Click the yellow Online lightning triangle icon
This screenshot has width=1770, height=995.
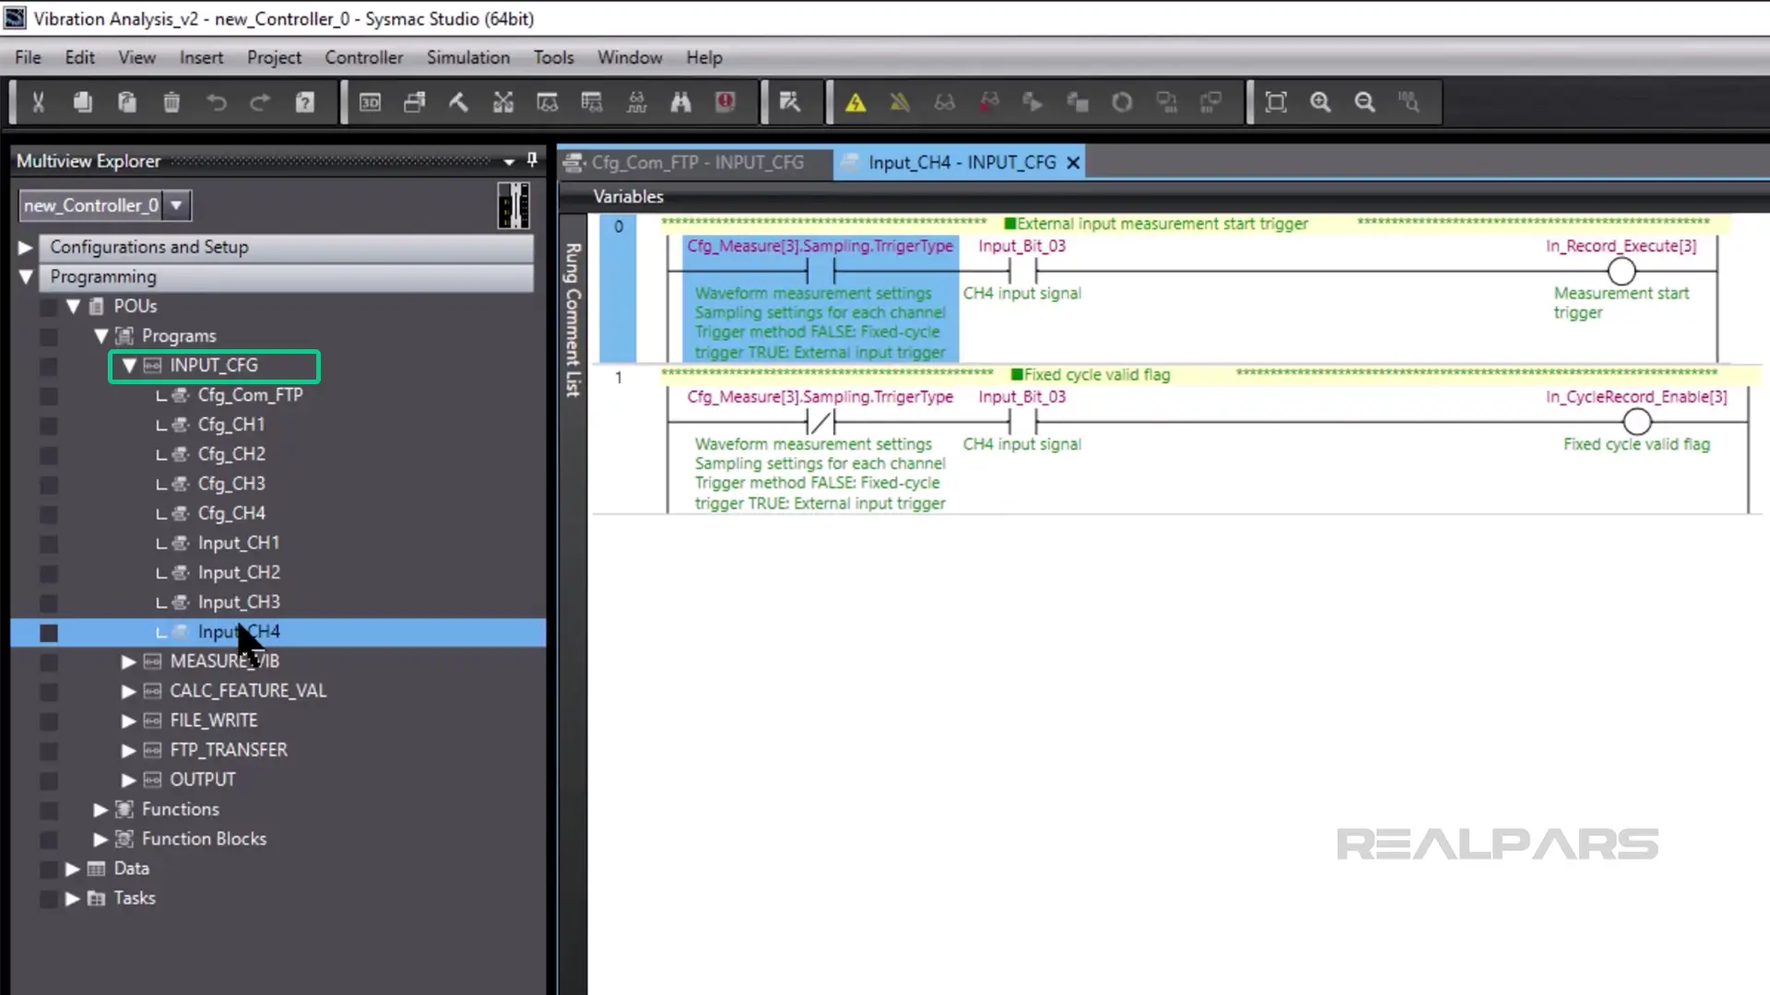coord(855,102)
